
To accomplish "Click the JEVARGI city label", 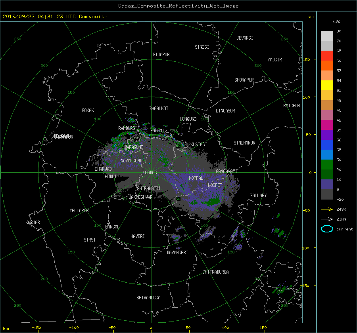I will (245, 38).
